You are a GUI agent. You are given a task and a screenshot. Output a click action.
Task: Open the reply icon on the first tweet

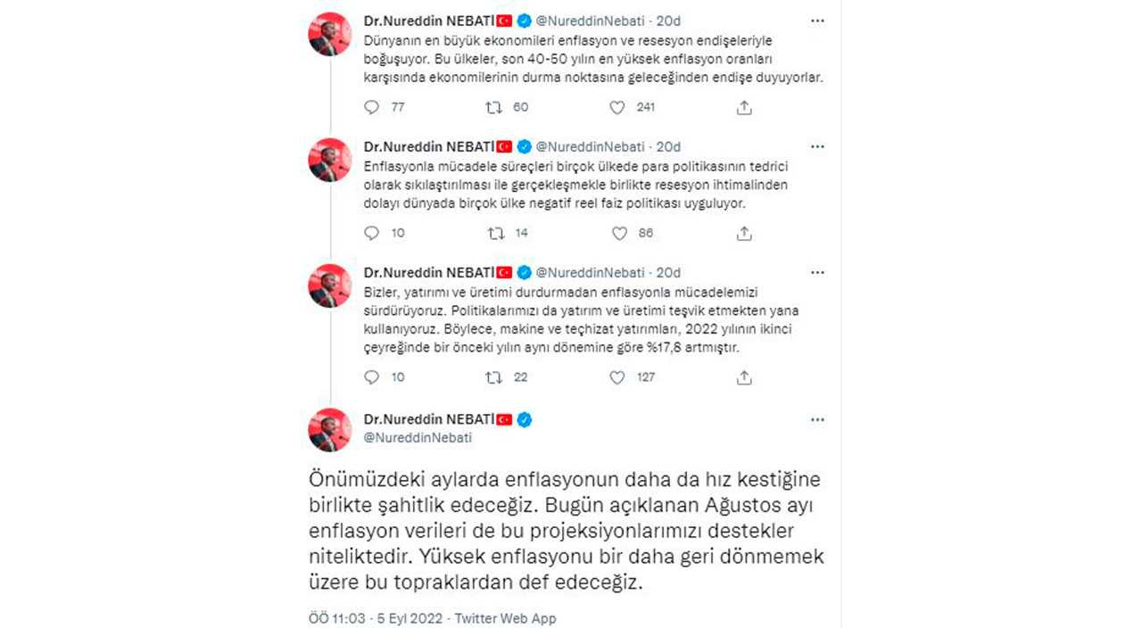point(370,107)
